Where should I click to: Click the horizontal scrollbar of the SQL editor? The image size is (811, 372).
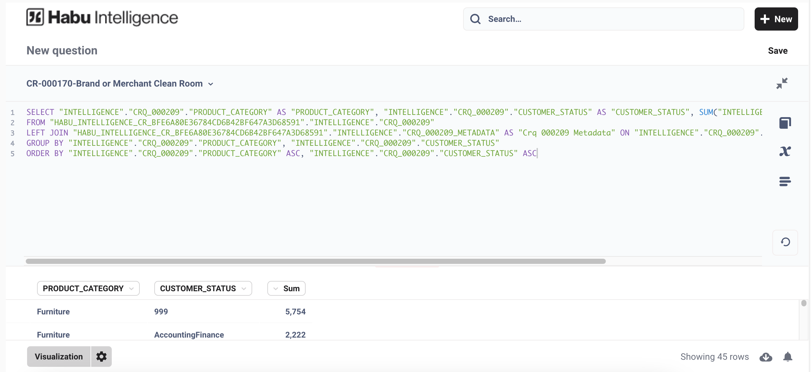pos(316,261)
